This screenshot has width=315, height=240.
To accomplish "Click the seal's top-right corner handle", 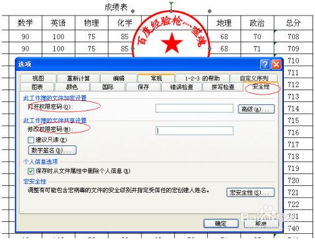I will click(210, 11).
